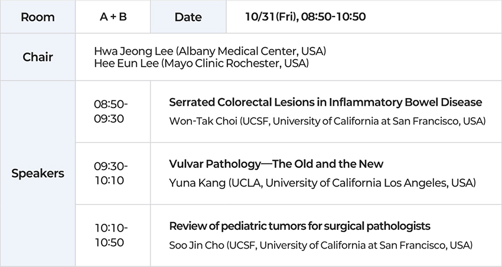Open the Serrated Colorectal Lesions talk title
The image size is (502, 267).
pyautogui.click(x=325, y=102)
